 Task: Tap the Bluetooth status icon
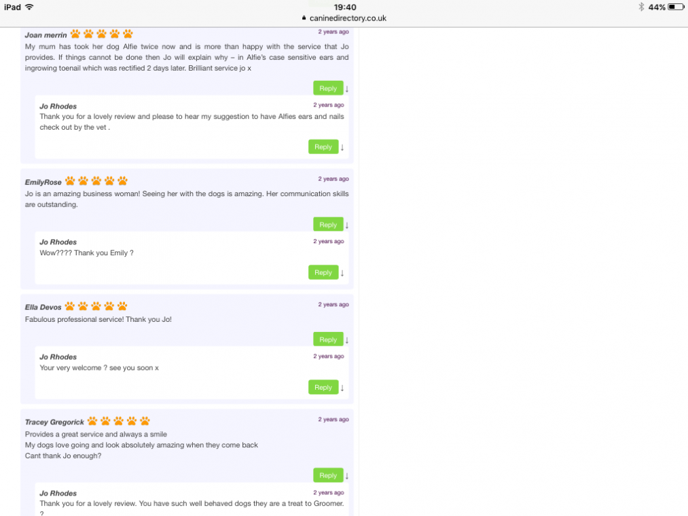click(x=640, y=7)
